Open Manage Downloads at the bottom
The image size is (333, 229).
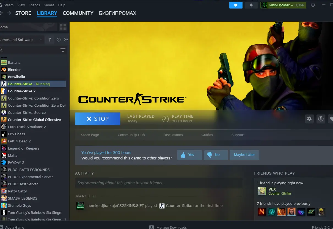point(168,227)
